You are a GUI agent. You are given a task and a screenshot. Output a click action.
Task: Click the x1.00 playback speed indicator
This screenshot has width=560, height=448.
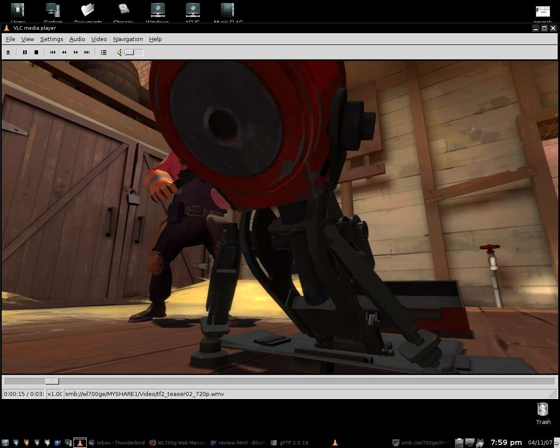55,394
